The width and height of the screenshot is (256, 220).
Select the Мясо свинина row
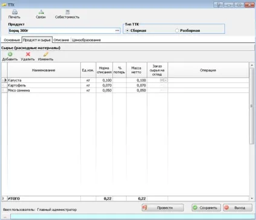coord(125,90)
